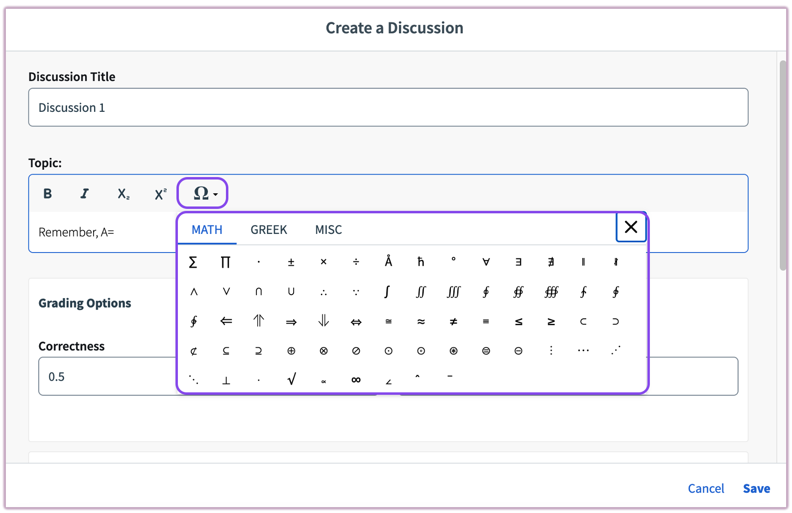
Task: Insert the plus-minus symbol
Action: pyautogui.click(x=291, y=262)
